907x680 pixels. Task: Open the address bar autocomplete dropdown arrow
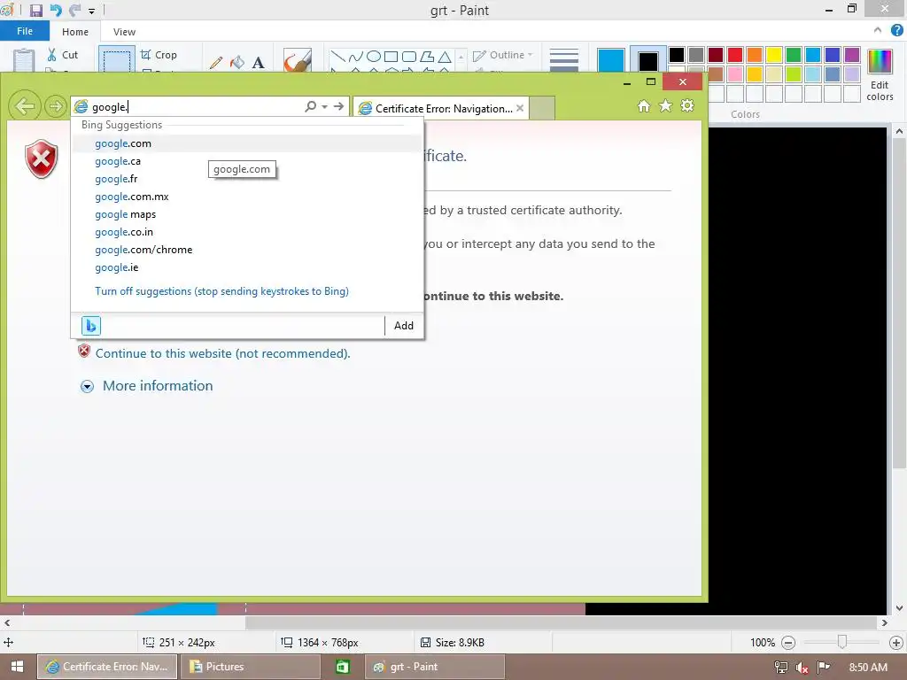point(324,107)
